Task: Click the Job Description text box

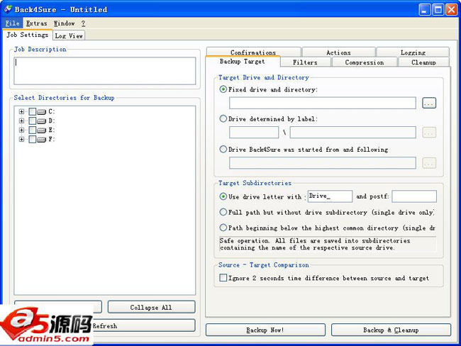Action: click(x=105, y=71)
